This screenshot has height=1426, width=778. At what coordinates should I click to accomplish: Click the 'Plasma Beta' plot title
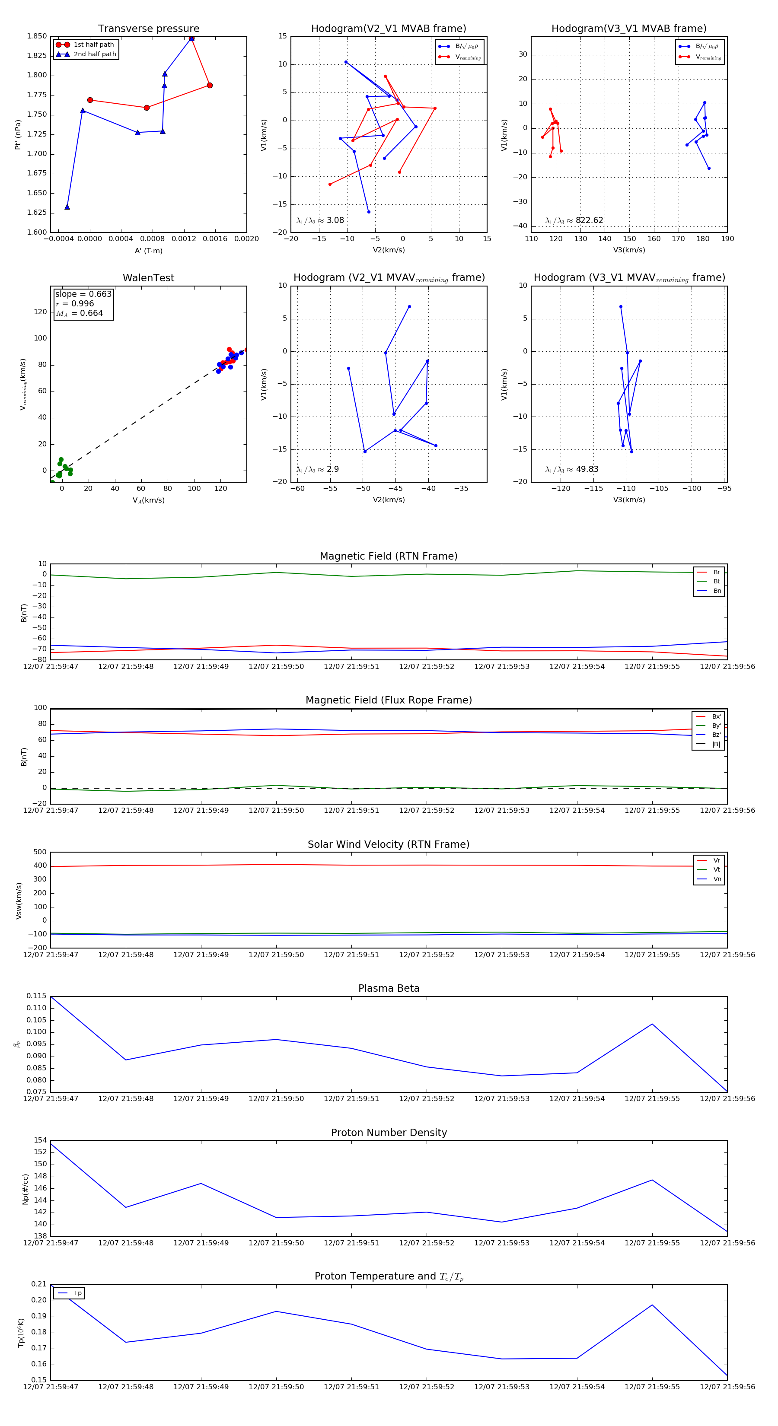pyautogui.click(x=389, y=989)
